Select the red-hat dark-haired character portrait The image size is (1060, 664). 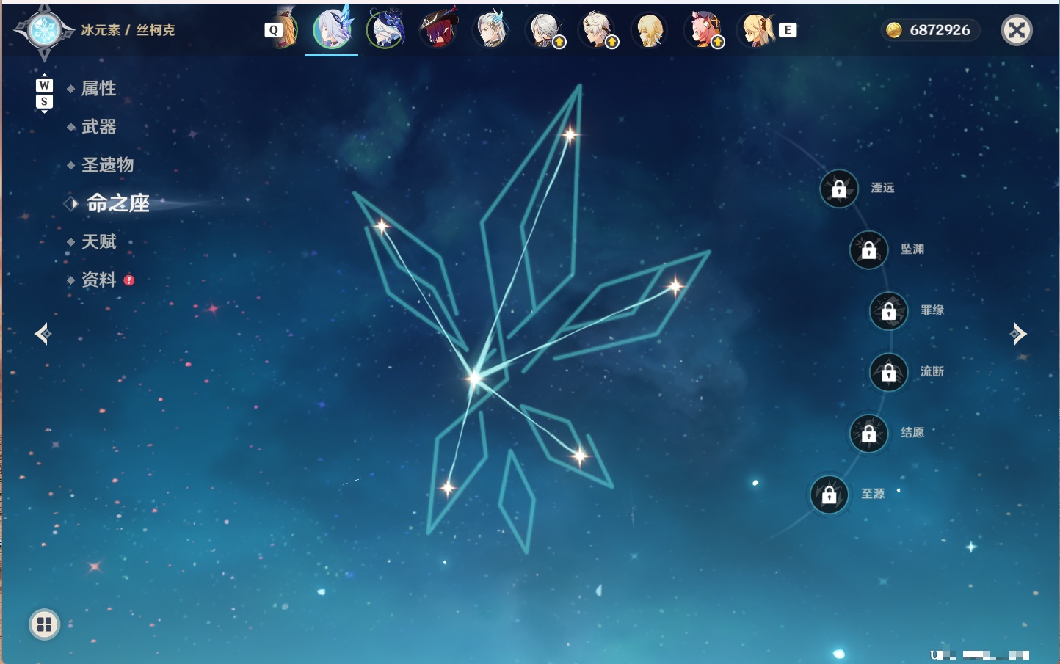(438, 29)
